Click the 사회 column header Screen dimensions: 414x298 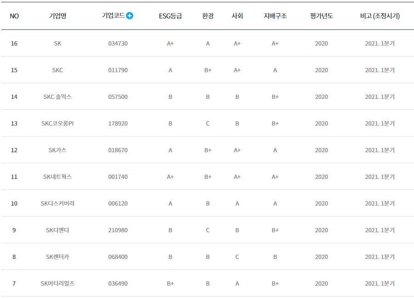click(237, 16)
